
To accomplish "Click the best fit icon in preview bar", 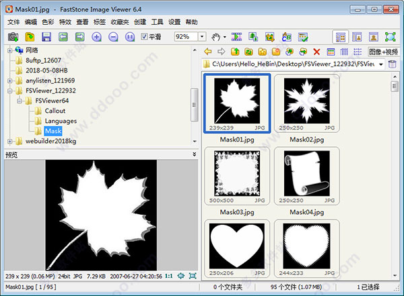I will [x=193, y=276].
